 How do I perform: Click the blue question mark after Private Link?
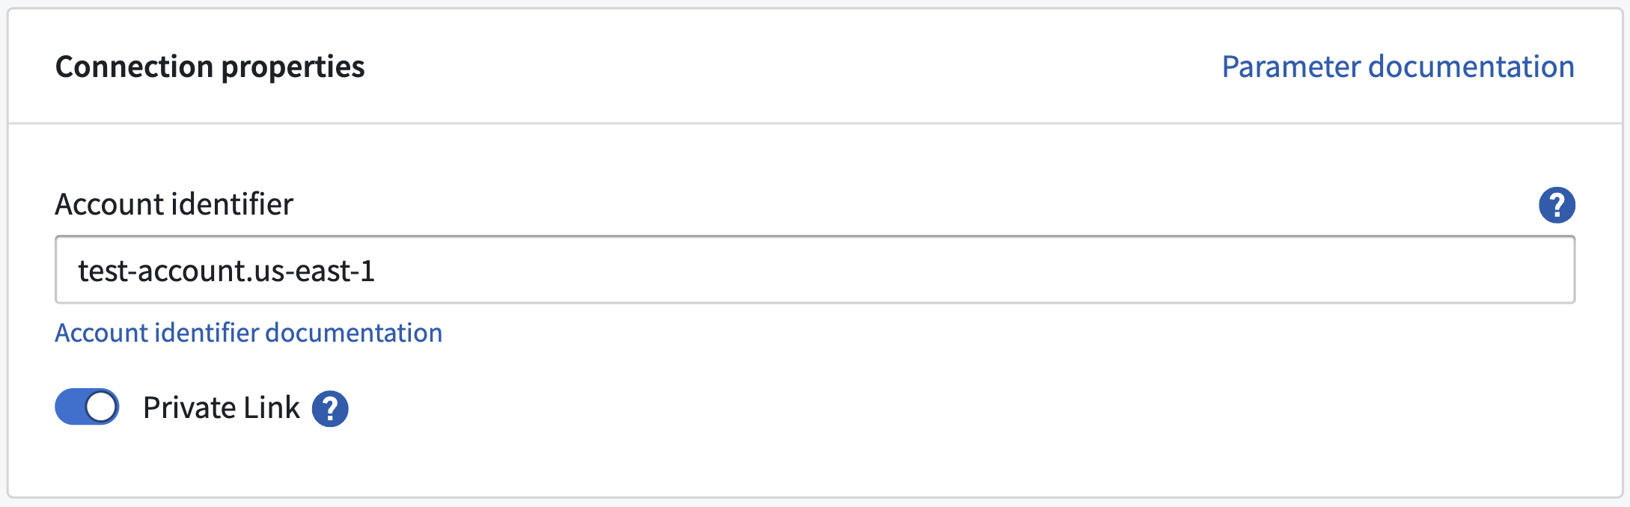coord(330,408)
